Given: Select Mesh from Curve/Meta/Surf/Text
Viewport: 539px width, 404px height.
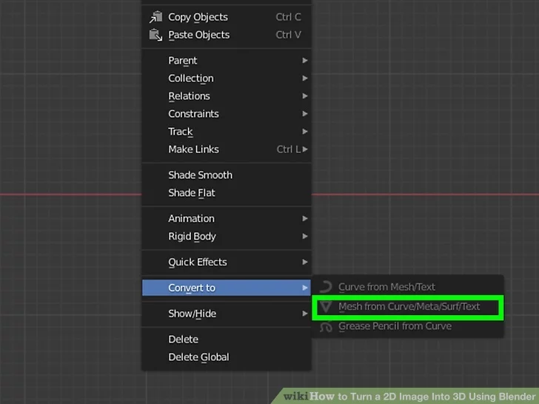Looking at the screenshot, I should coord(409,306).
